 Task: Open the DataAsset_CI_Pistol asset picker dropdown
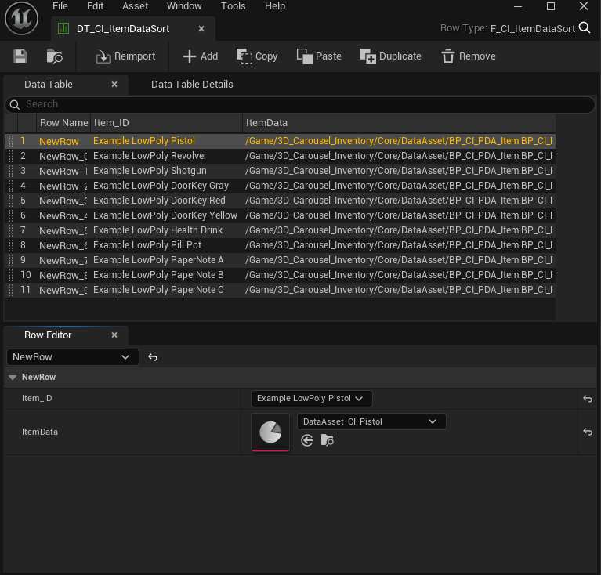pyautogui.click(x=371, y=421)
